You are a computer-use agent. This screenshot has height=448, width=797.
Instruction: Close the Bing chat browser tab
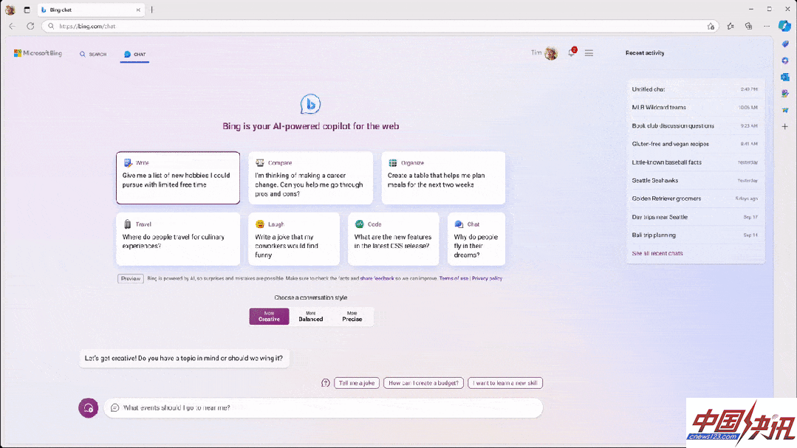[137, 10]
